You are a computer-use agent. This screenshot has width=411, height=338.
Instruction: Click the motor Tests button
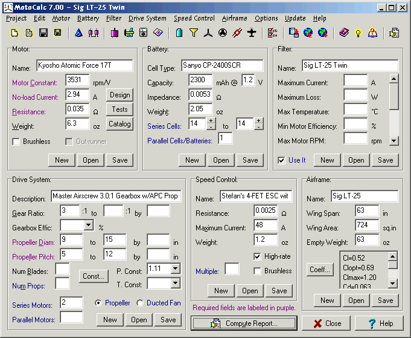(x=119, y=109)
